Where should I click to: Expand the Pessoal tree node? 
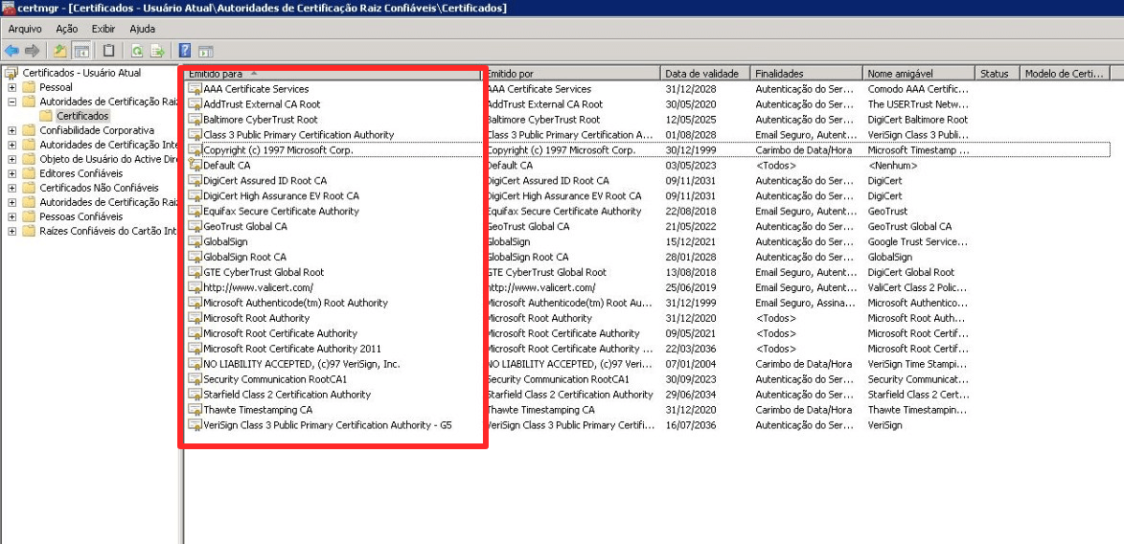(x=12, y=87)
